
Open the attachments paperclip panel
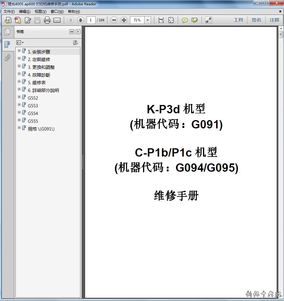click(x=7, y=58)
